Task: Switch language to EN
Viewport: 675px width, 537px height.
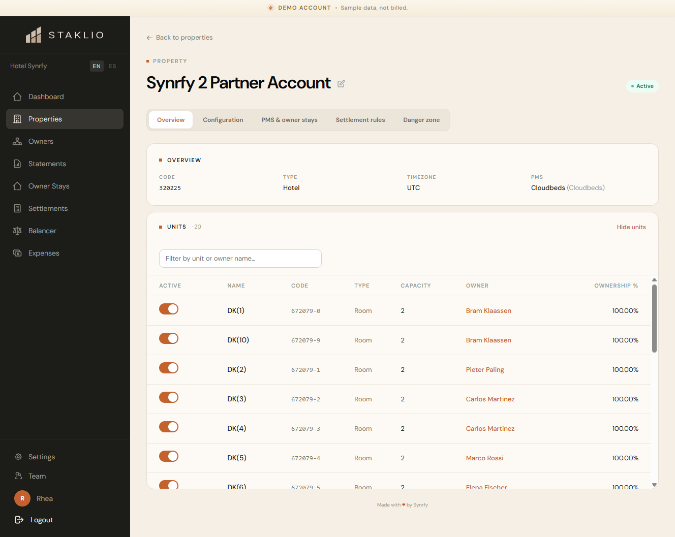Action: click(x=97, y=66)
